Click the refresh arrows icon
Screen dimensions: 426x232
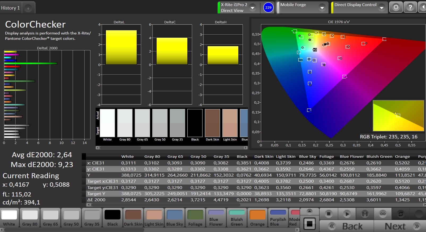[401, 214]
